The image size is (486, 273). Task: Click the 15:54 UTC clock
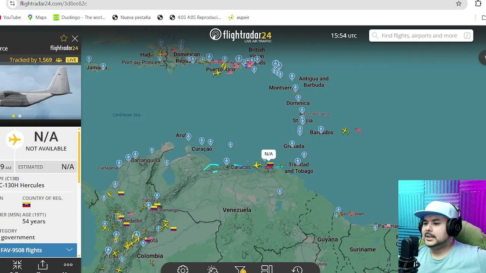344,36
